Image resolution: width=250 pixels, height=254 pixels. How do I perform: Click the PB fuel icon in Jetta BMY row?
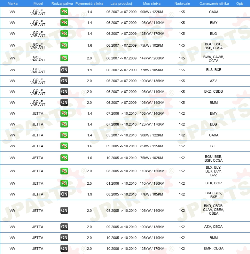(64, 113)
